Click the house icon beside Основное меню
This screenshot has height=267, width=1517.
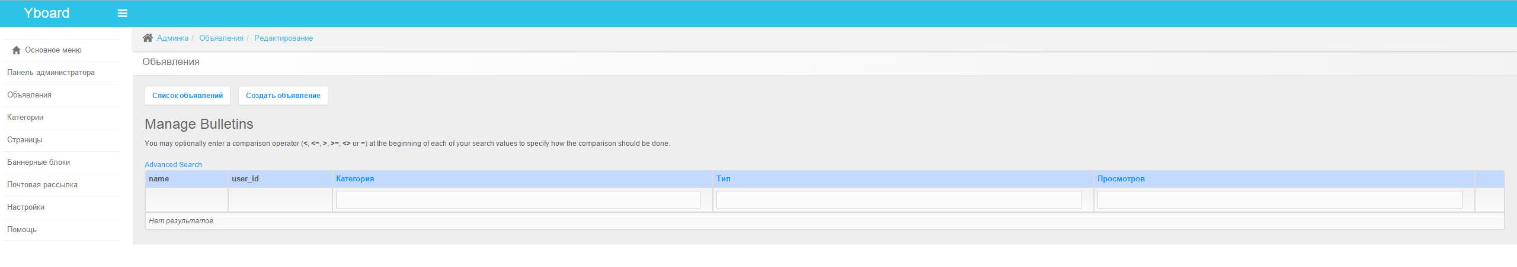pyautogui.click(x=16, y=50)
